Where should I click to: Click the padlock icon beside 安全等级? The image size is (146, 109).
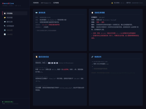click(x=112, y=3)
